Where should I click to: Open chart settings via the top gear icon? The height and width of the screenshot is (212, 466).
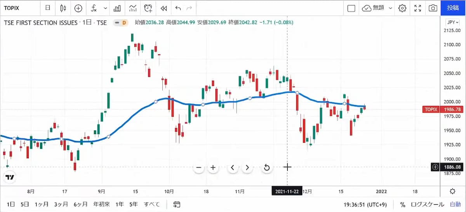click(402, 8)
